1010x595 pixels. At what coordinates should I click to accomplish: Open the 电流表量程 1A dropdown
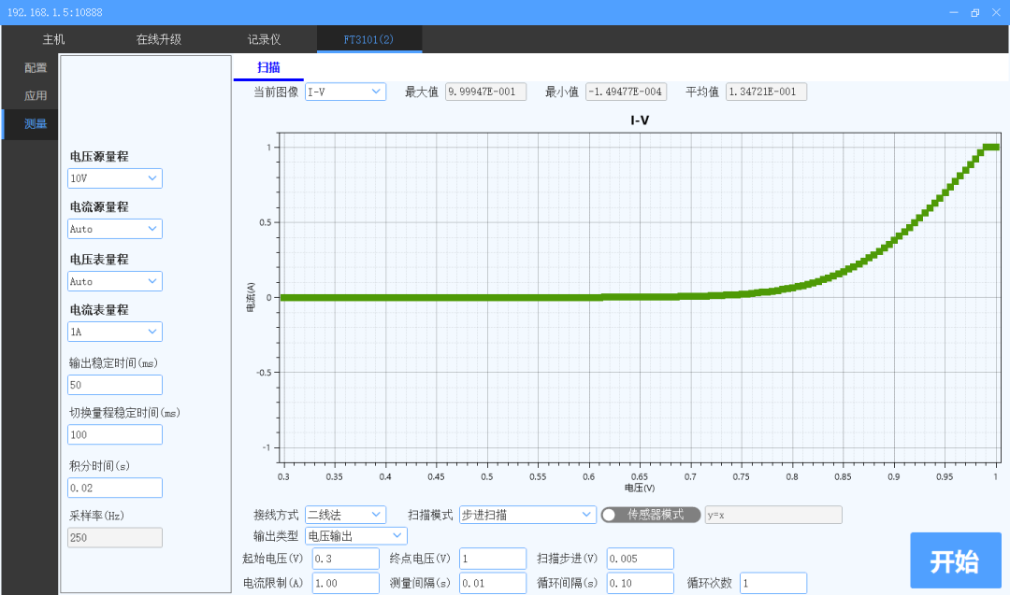(x=115, y=332)
